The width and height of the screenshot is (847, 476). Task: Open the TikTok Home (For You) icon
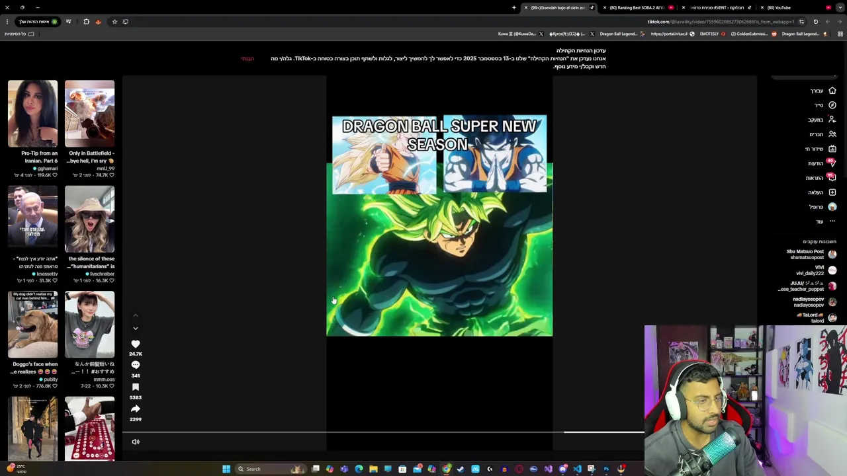pyautogui.click(x=832, y=91)
